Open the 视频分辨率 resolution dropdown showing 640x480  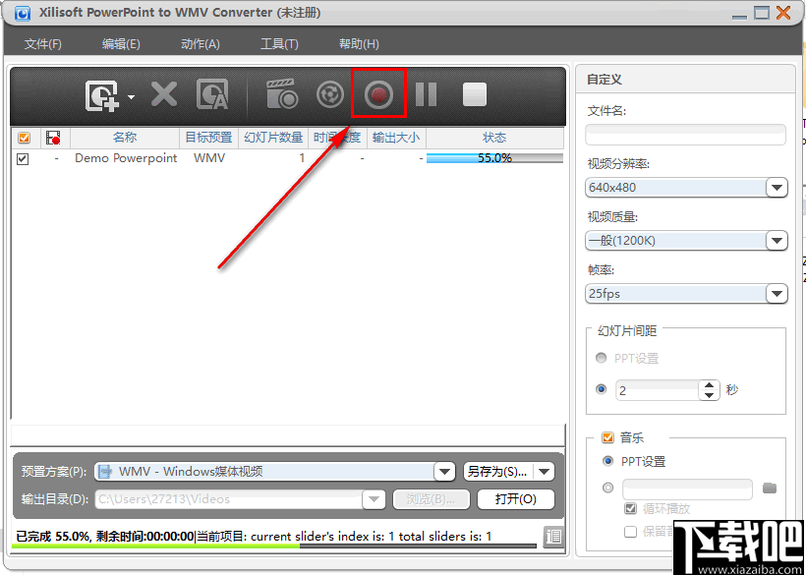click(x=777, y=187)
